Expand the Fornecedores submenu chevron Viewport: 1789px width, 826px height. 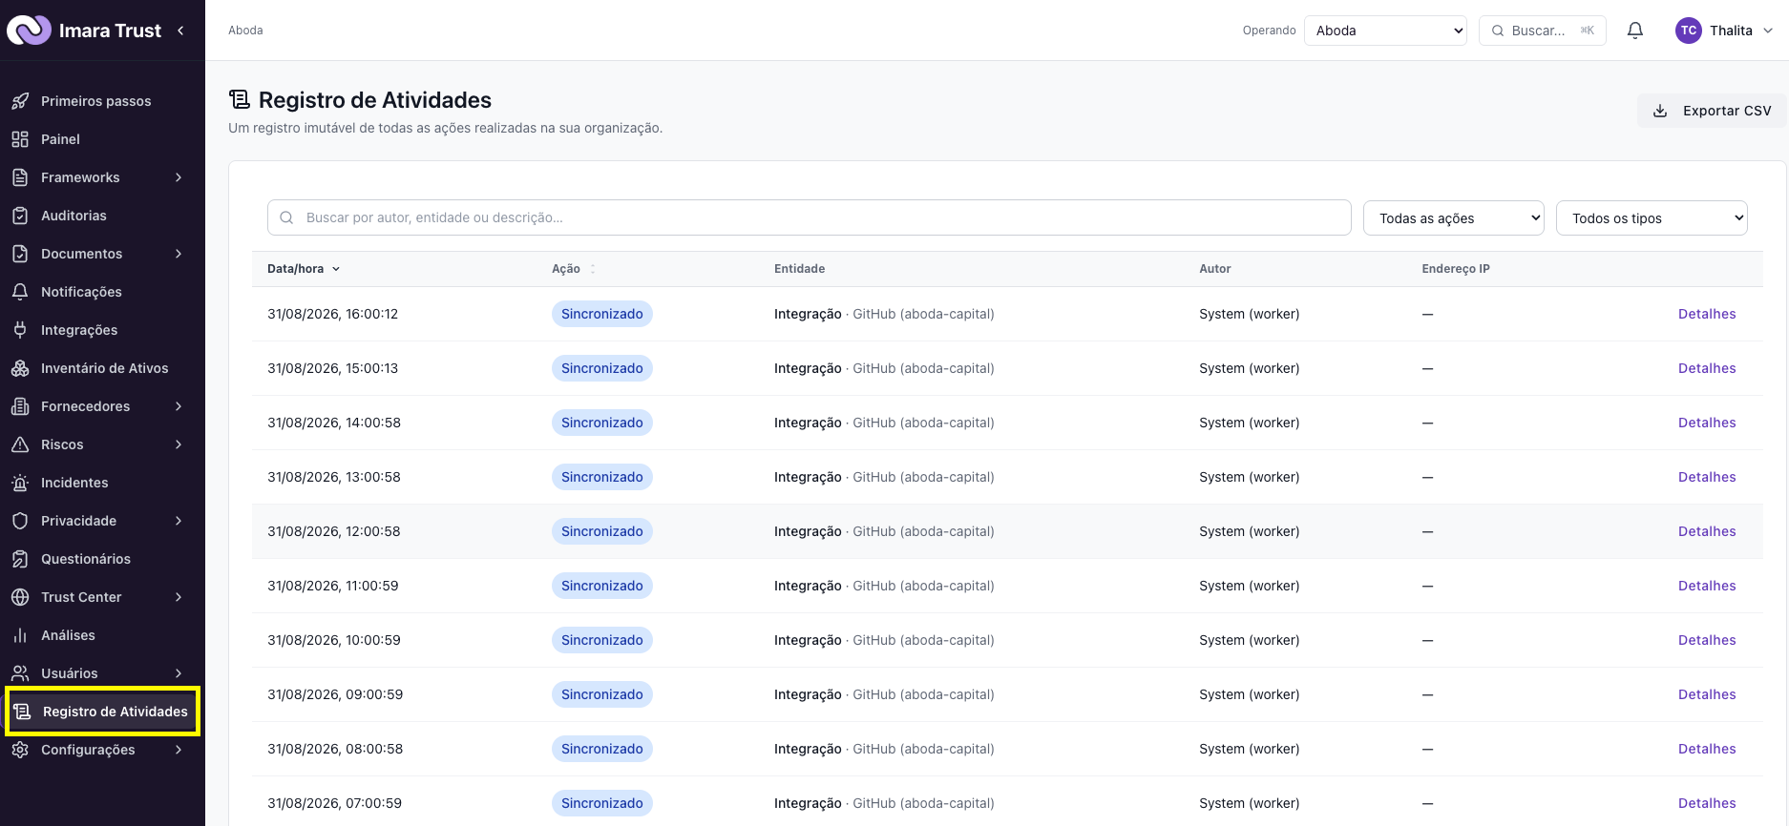click(x=179, y=406)
